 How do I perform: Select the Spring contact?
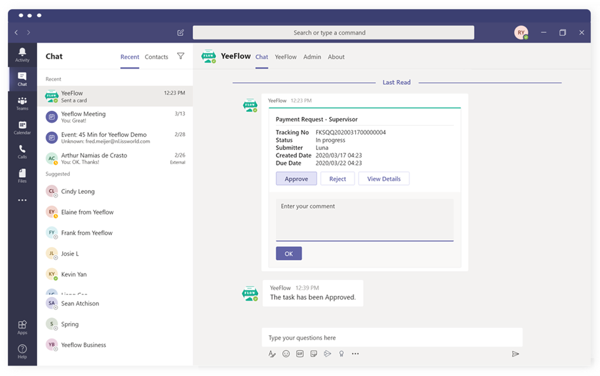point(115,324)
